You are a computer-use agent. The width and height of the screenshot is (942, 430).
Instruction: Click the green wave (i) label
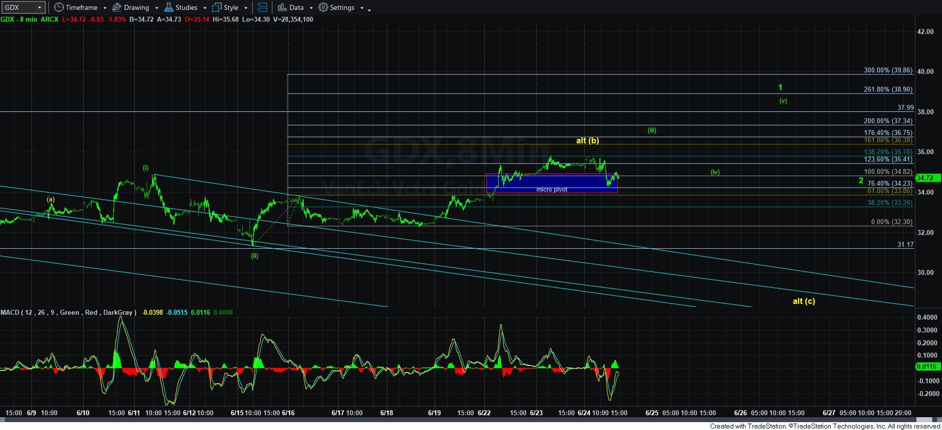[146, 168]
